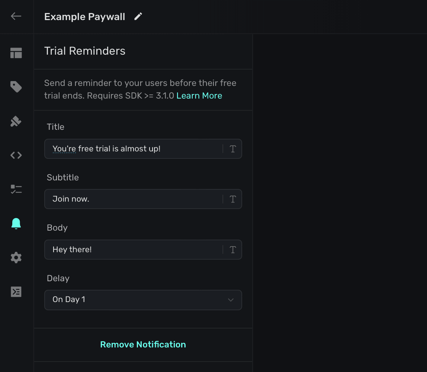Click the Body field reading Hey there!
Viewport: 427px width, 372px height.
point(134,250)
